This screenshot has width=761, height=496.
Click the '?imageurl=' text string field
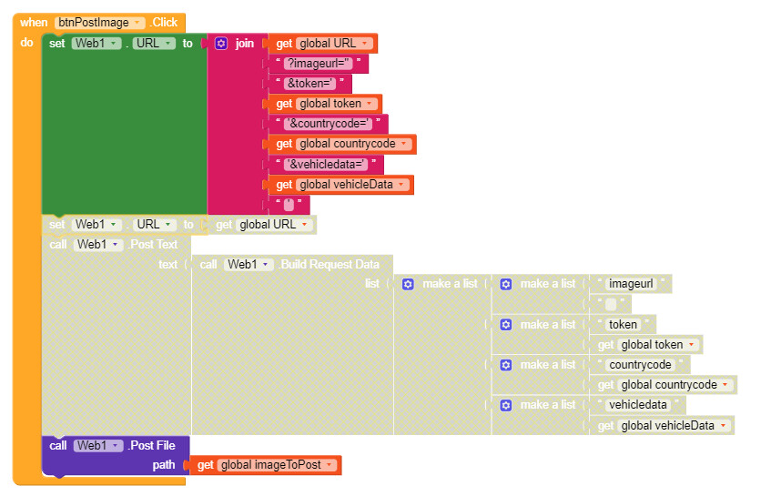[x=319, y=64]
